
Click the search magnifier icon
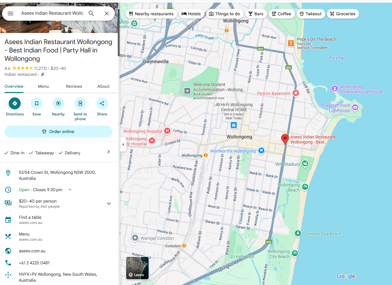(91, 13)
